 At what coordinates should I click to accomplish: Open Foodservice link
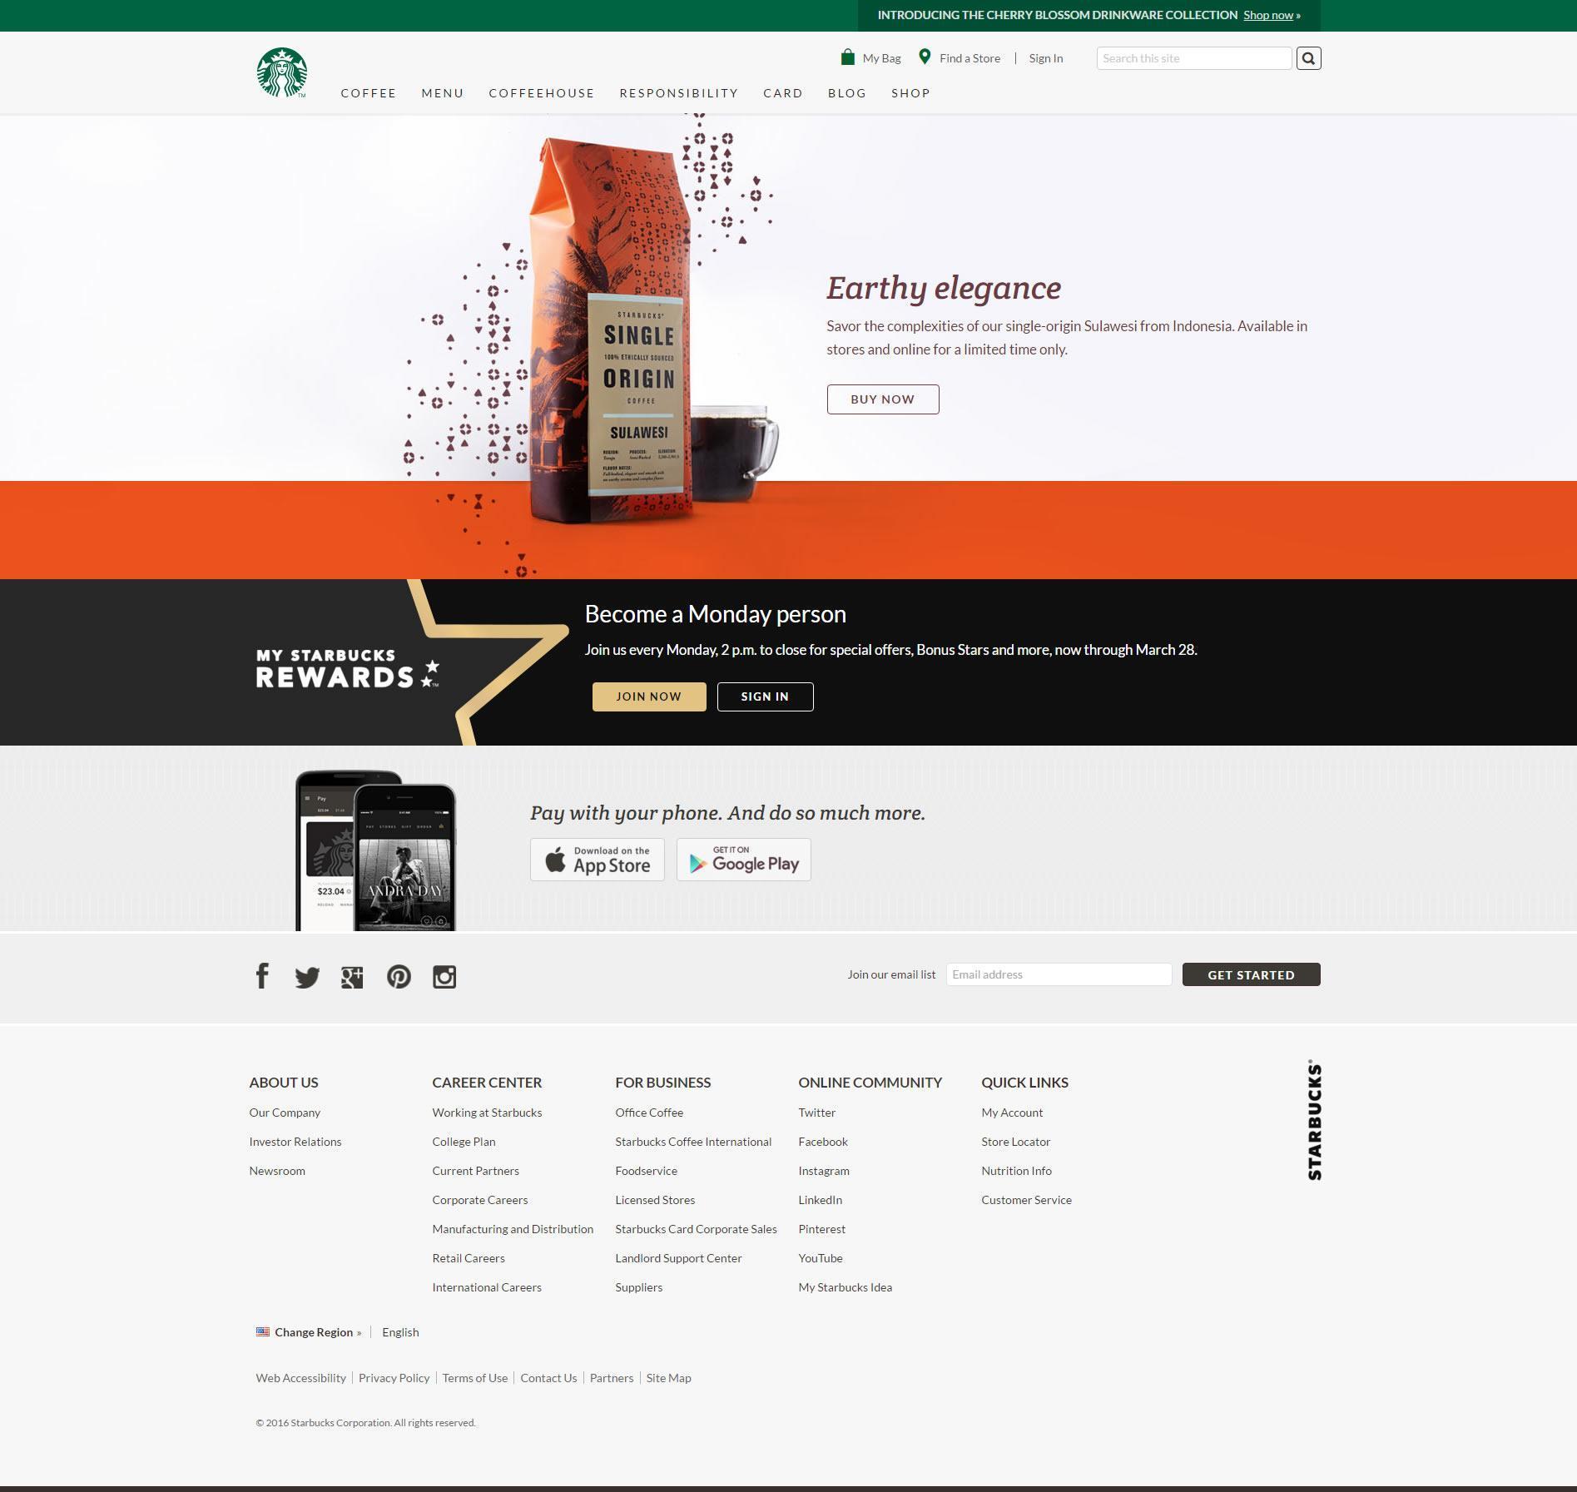646,1171
